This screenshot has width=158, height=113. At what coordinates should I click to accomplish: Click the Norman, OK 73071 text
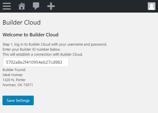click(18, 85)
